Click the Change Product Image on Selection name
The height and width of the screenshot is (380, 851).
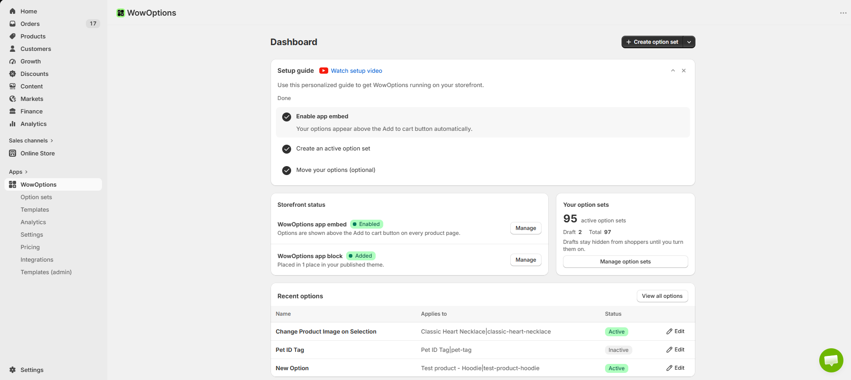click(x=326, y=331)
